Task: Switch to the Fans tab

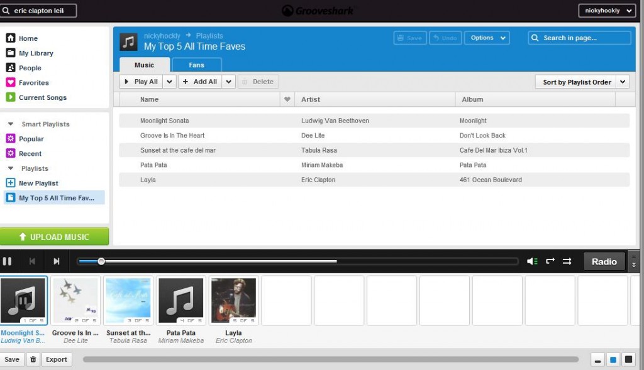Action: (197, 65)
